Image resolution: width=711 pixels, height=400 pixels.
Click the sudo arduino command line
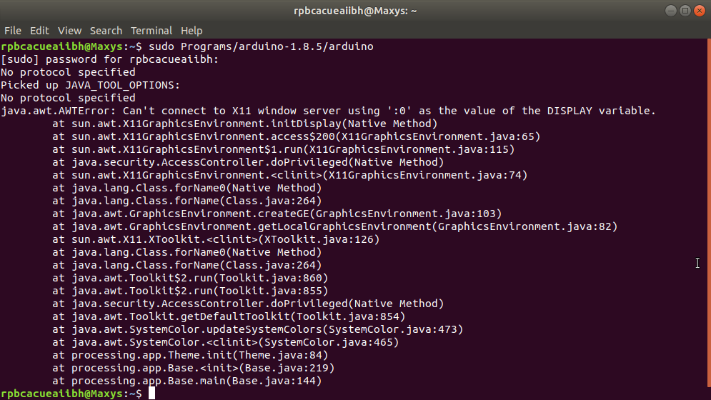[x=256, y=46]
